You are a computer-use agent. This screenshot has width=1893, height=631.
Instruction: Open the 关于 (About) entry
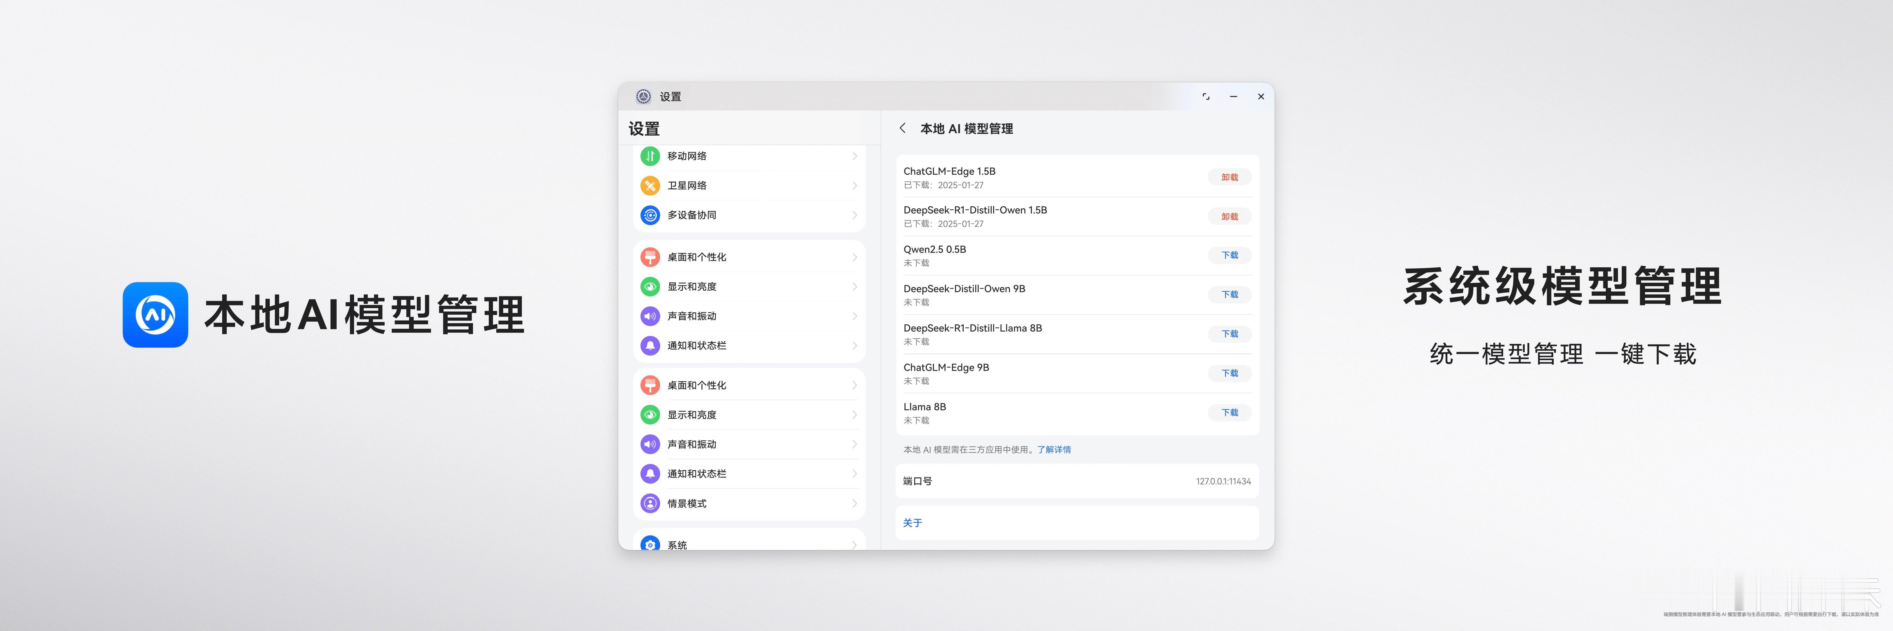(x=913, y=523)
